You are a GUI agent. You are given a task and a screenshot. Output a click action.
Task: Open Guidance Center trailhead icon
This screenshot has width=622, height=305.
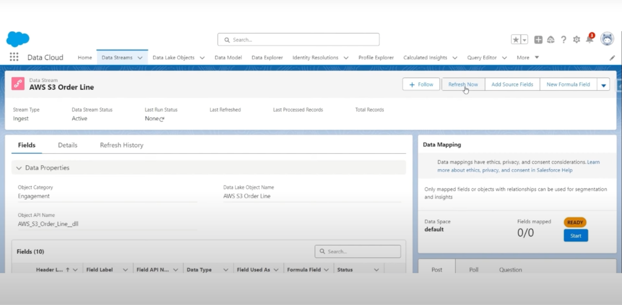pyautogui.click(x=551, y=40)
